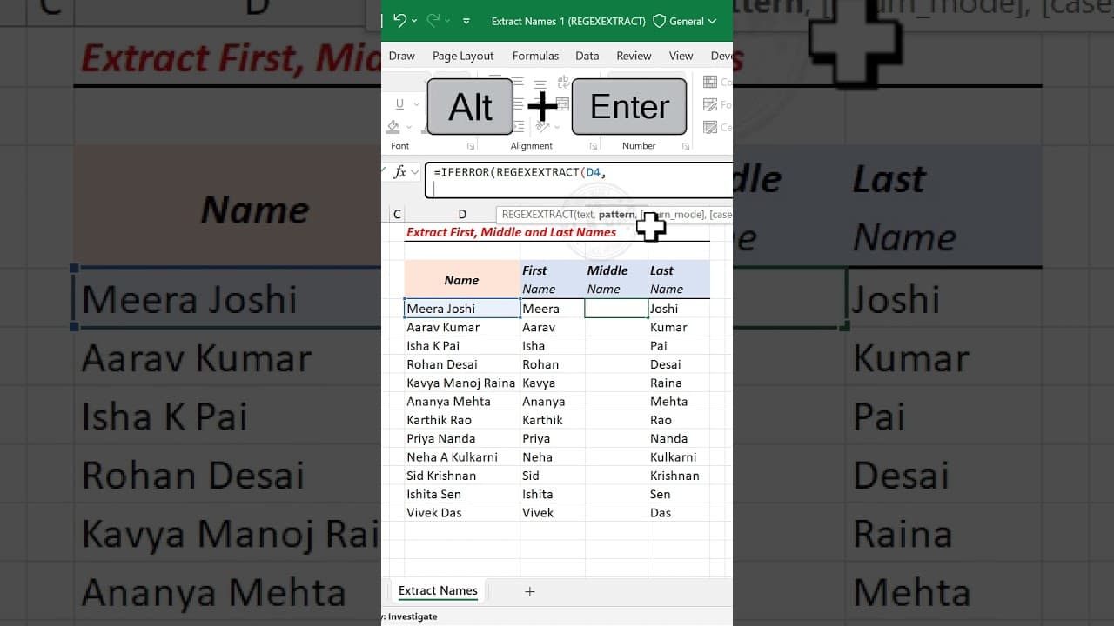Click the Format as Table icon
The image size is (1114, 626).
pos(710,103)
